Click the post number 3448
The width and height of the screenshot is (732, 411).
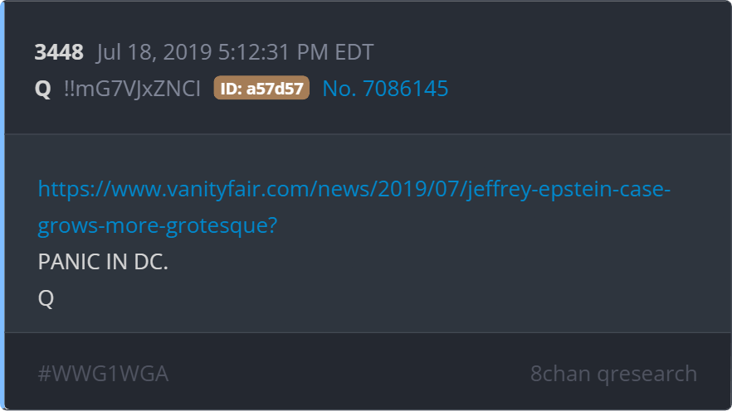click(x=59, y=51)
